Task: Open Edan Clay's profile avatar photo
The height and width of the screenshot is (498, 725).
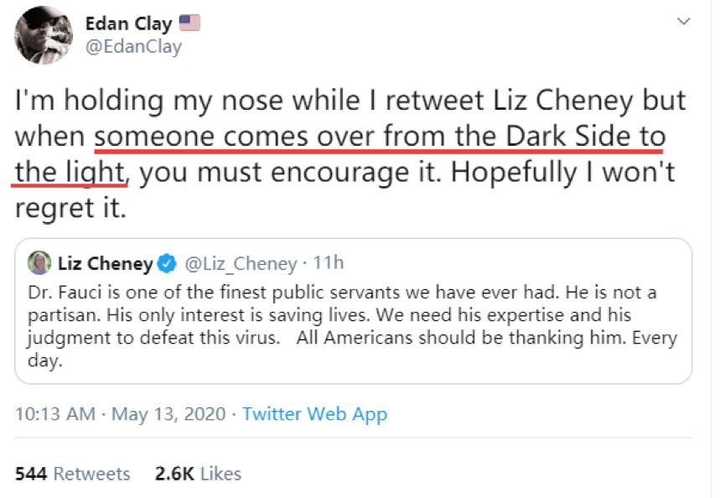Action: 45,34
